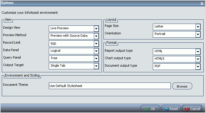This screenshot has width=206, height=113.
Task: Click the Preview Method label
Action: (15, 35)
